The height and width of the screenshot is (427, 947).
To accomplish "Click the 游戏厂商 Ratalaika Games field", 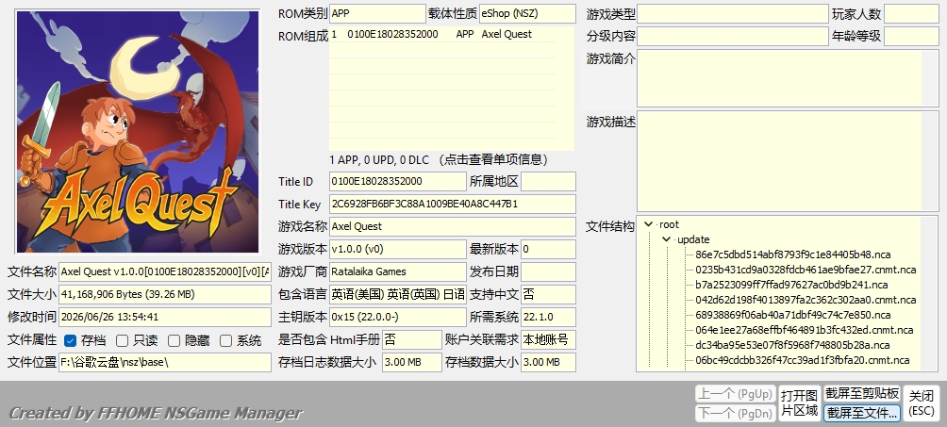I will [398, 271].
